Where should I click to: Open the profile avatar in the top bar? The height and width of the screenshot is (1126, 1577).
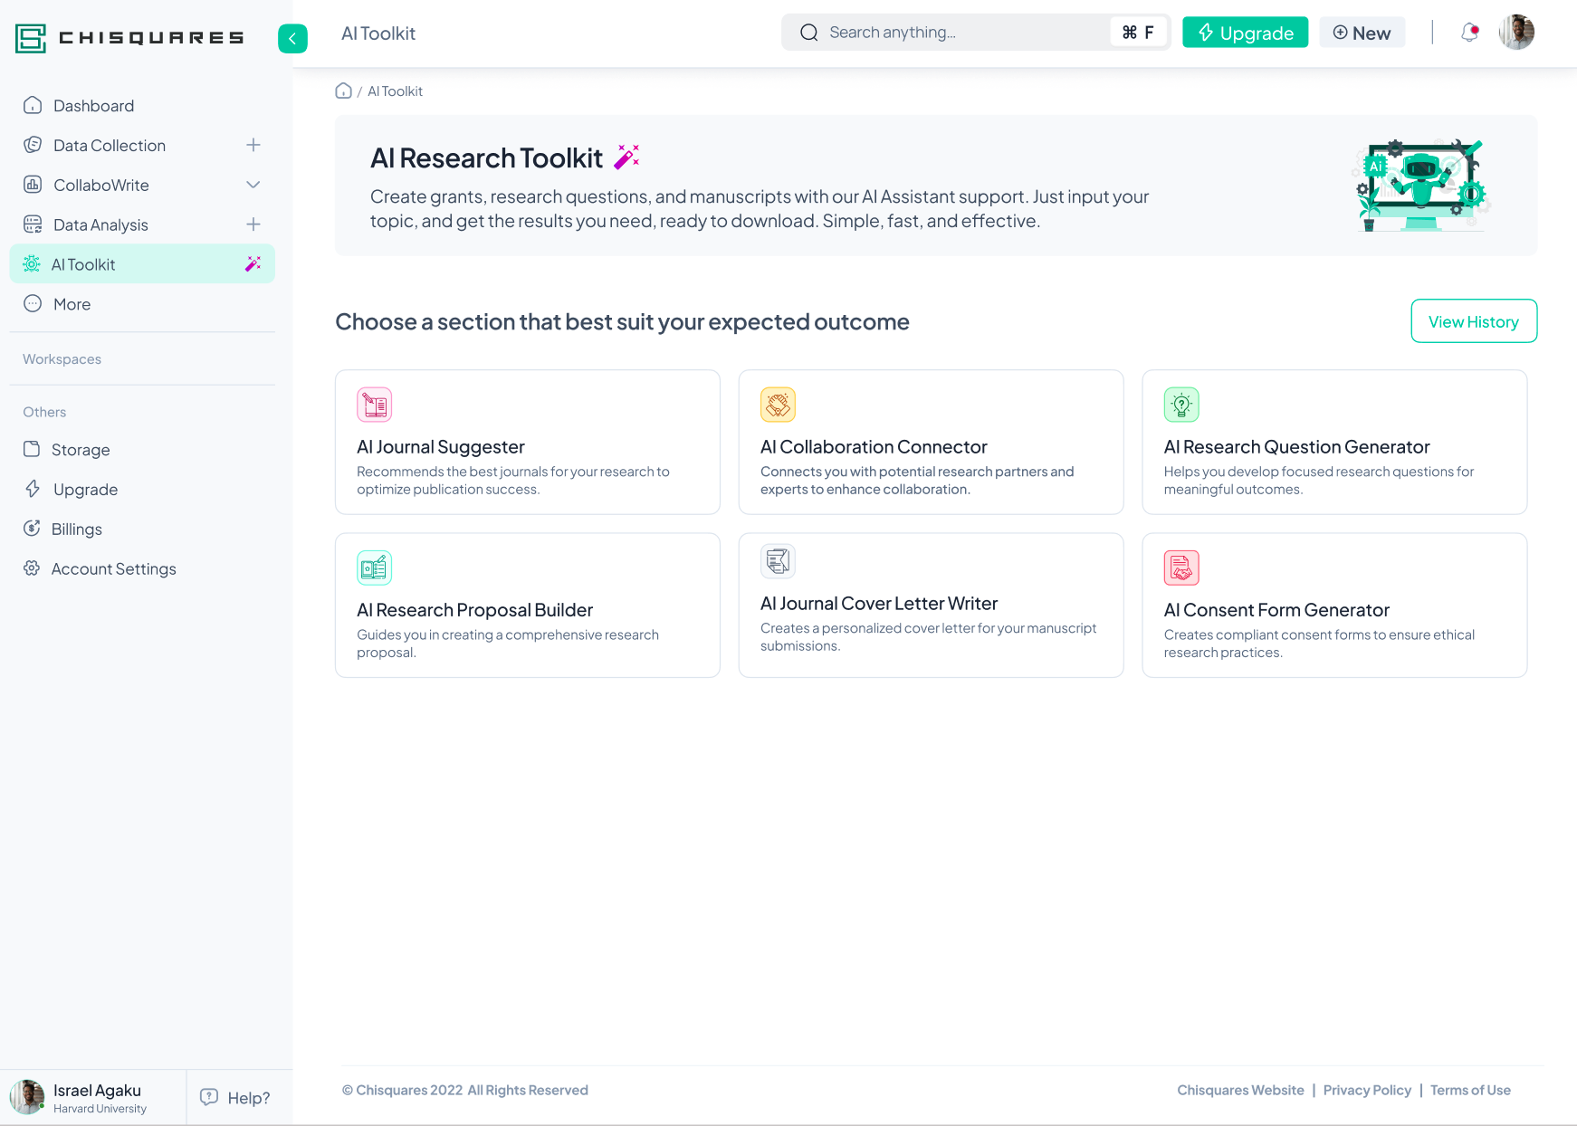(x=1516, y=33)
